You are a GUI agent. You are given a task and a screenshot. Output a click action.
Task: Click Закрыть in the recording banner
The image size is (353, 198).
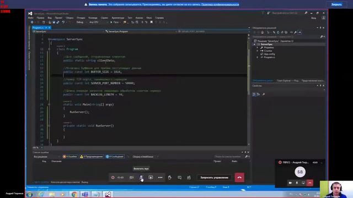(x=336, y=4)
